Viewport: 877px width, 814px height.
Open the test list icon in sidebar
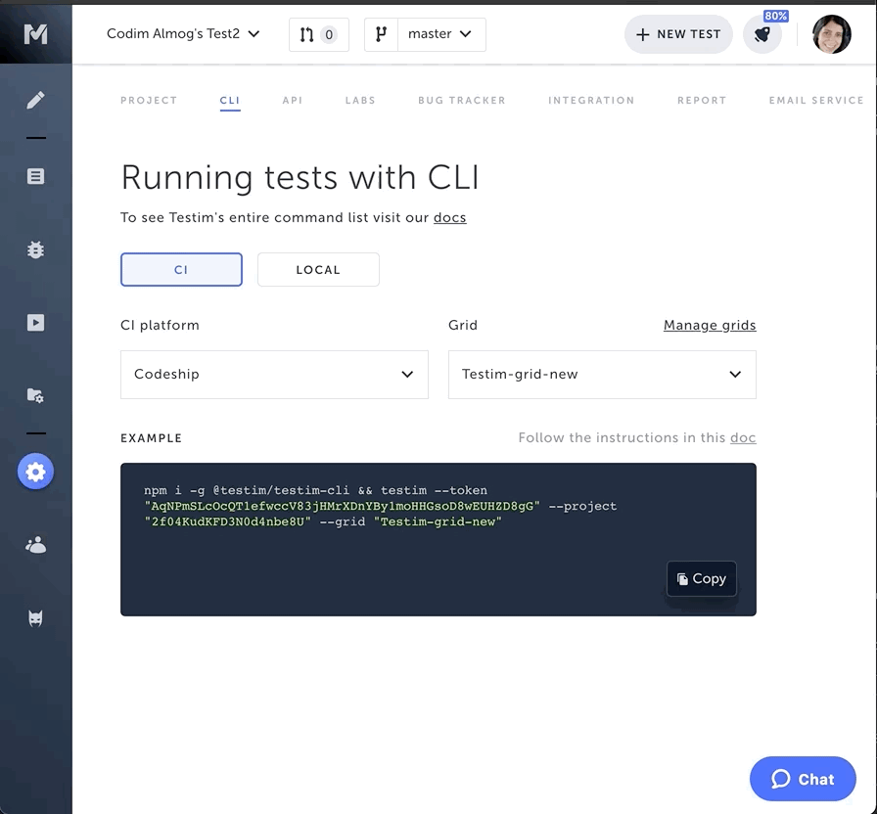36,176
